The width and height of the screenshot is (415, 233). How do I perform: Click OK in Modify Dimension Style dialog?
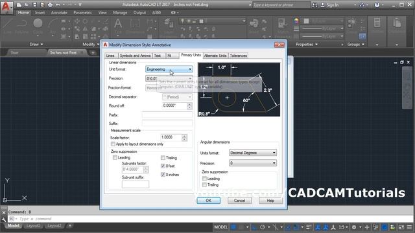pos(209,201)
